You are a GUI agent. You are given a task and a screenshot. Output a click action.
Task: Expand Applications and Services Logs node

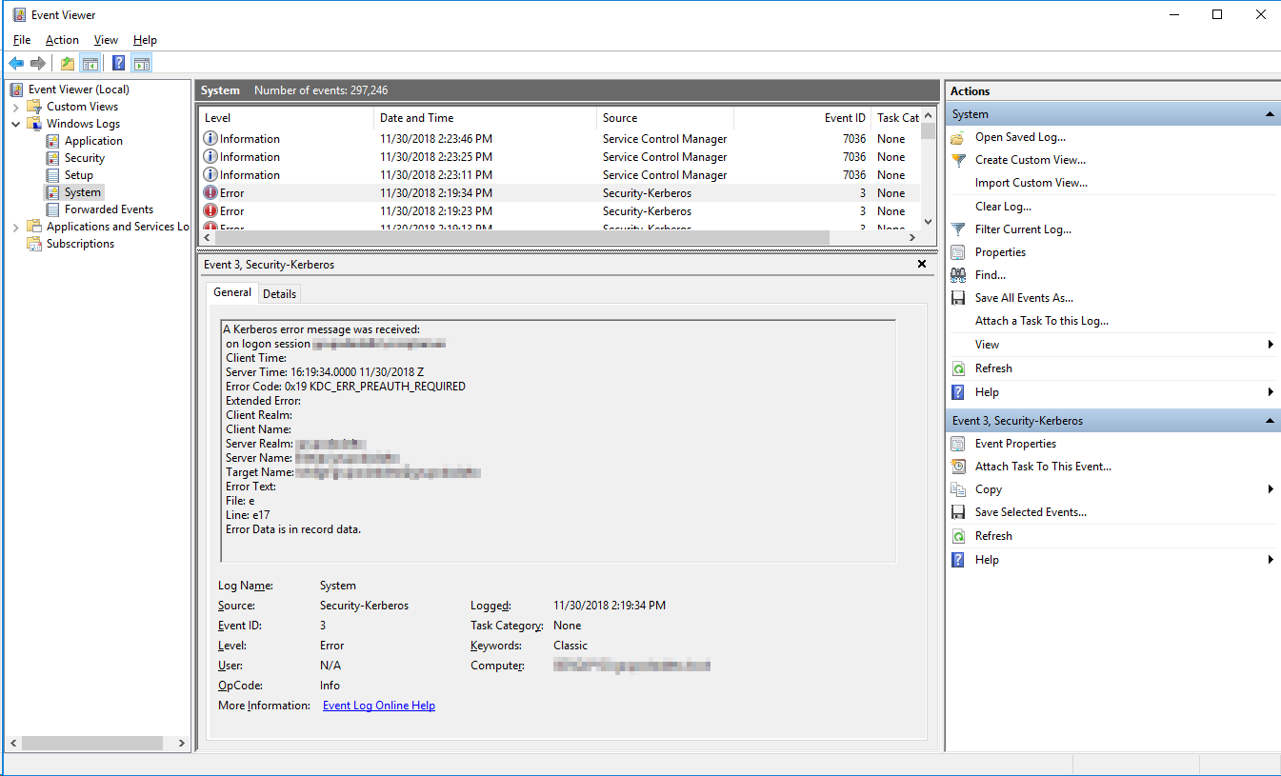15,227
